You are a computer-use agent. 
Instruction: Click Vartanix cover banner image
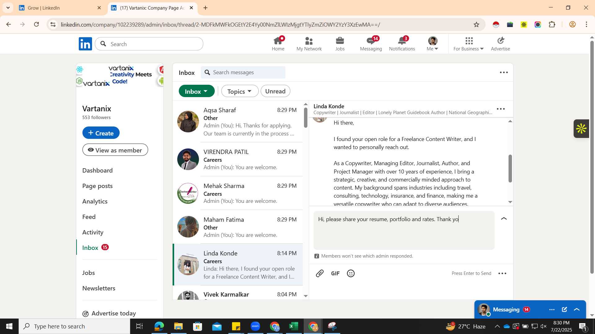(x=120, y=75)
